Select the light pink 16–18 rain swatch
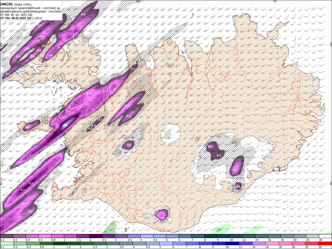Viewport: 332px width, 249px height. pos(272,243)
